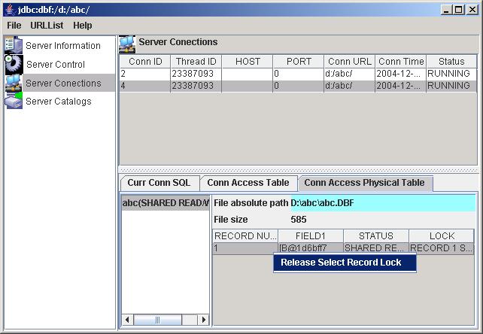Click the Server Conections panel header icon
483x334 pixels.
point(127,43)
